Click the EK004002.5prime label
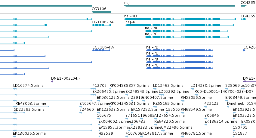The height and width of the screenshot is (138, 256). 115,122
